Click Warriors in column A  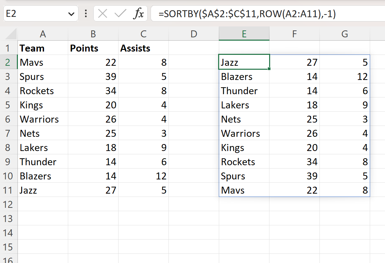(43, 119)
